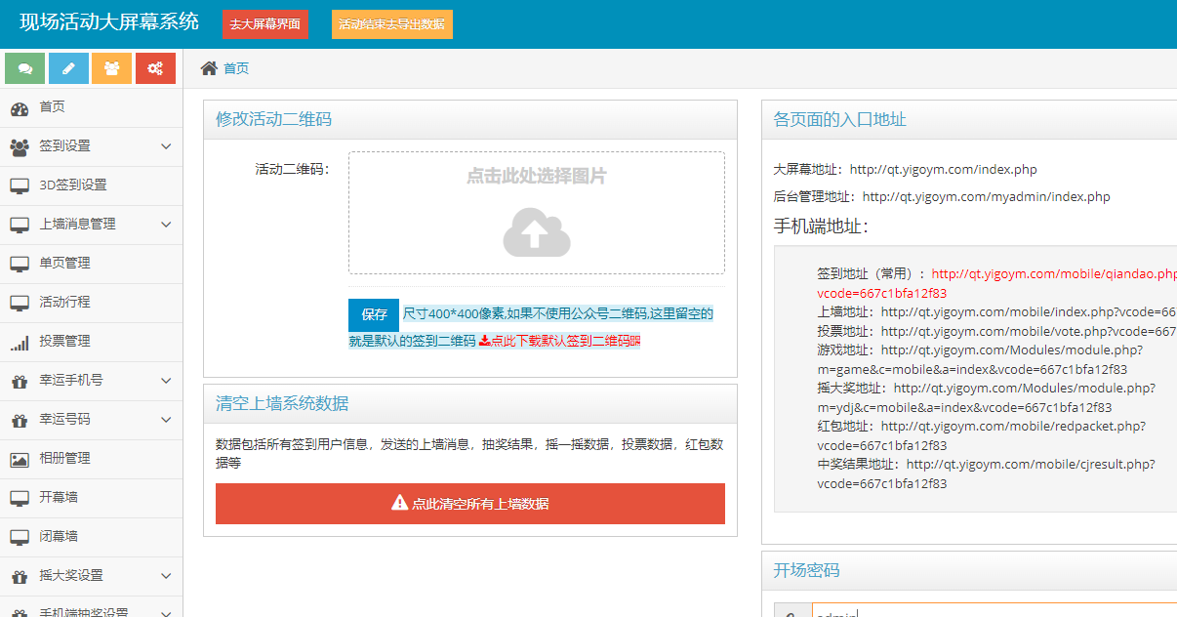
Task: Click the 去大屏幕界面 red button
Action: (264, 24)
